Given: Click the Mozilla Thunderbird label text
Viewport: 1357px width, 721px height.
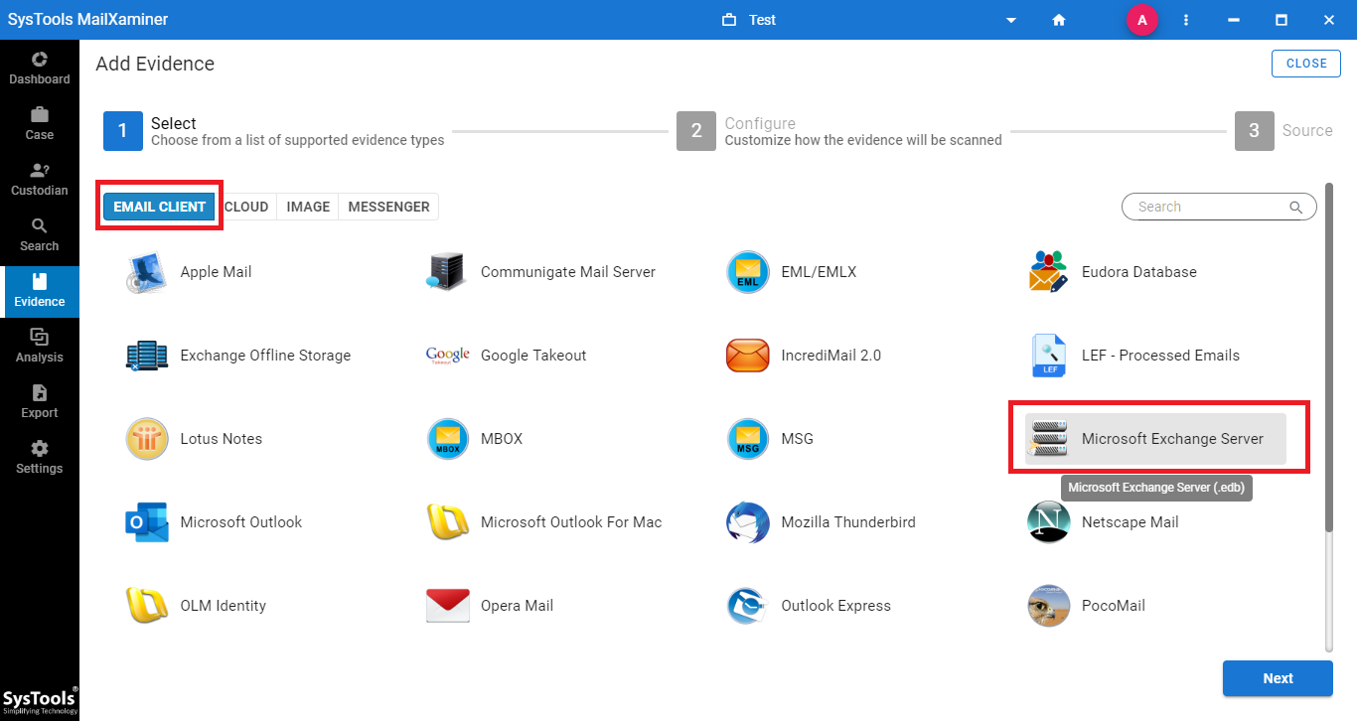Looking at the screenshot, I should tap(848, 522).
